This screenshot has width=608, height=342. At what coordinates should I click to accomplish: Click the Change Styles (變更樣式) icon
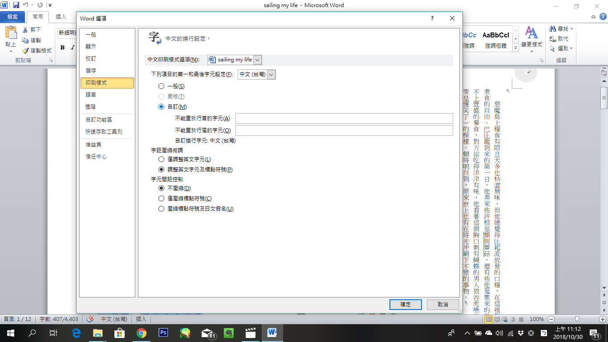pyautogui.click(x=531, y=33)
